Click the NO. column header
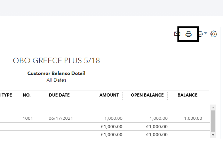 coord(27,95)
